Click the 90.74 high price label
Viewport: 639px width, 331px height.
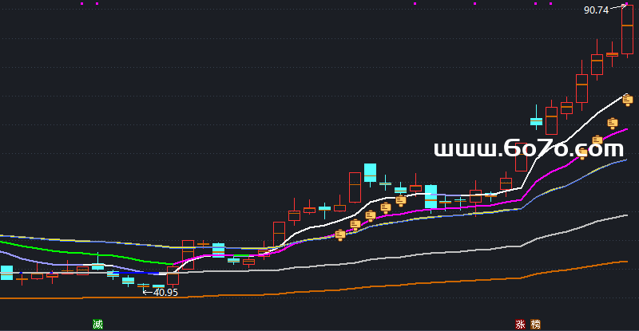coord(596,10)
